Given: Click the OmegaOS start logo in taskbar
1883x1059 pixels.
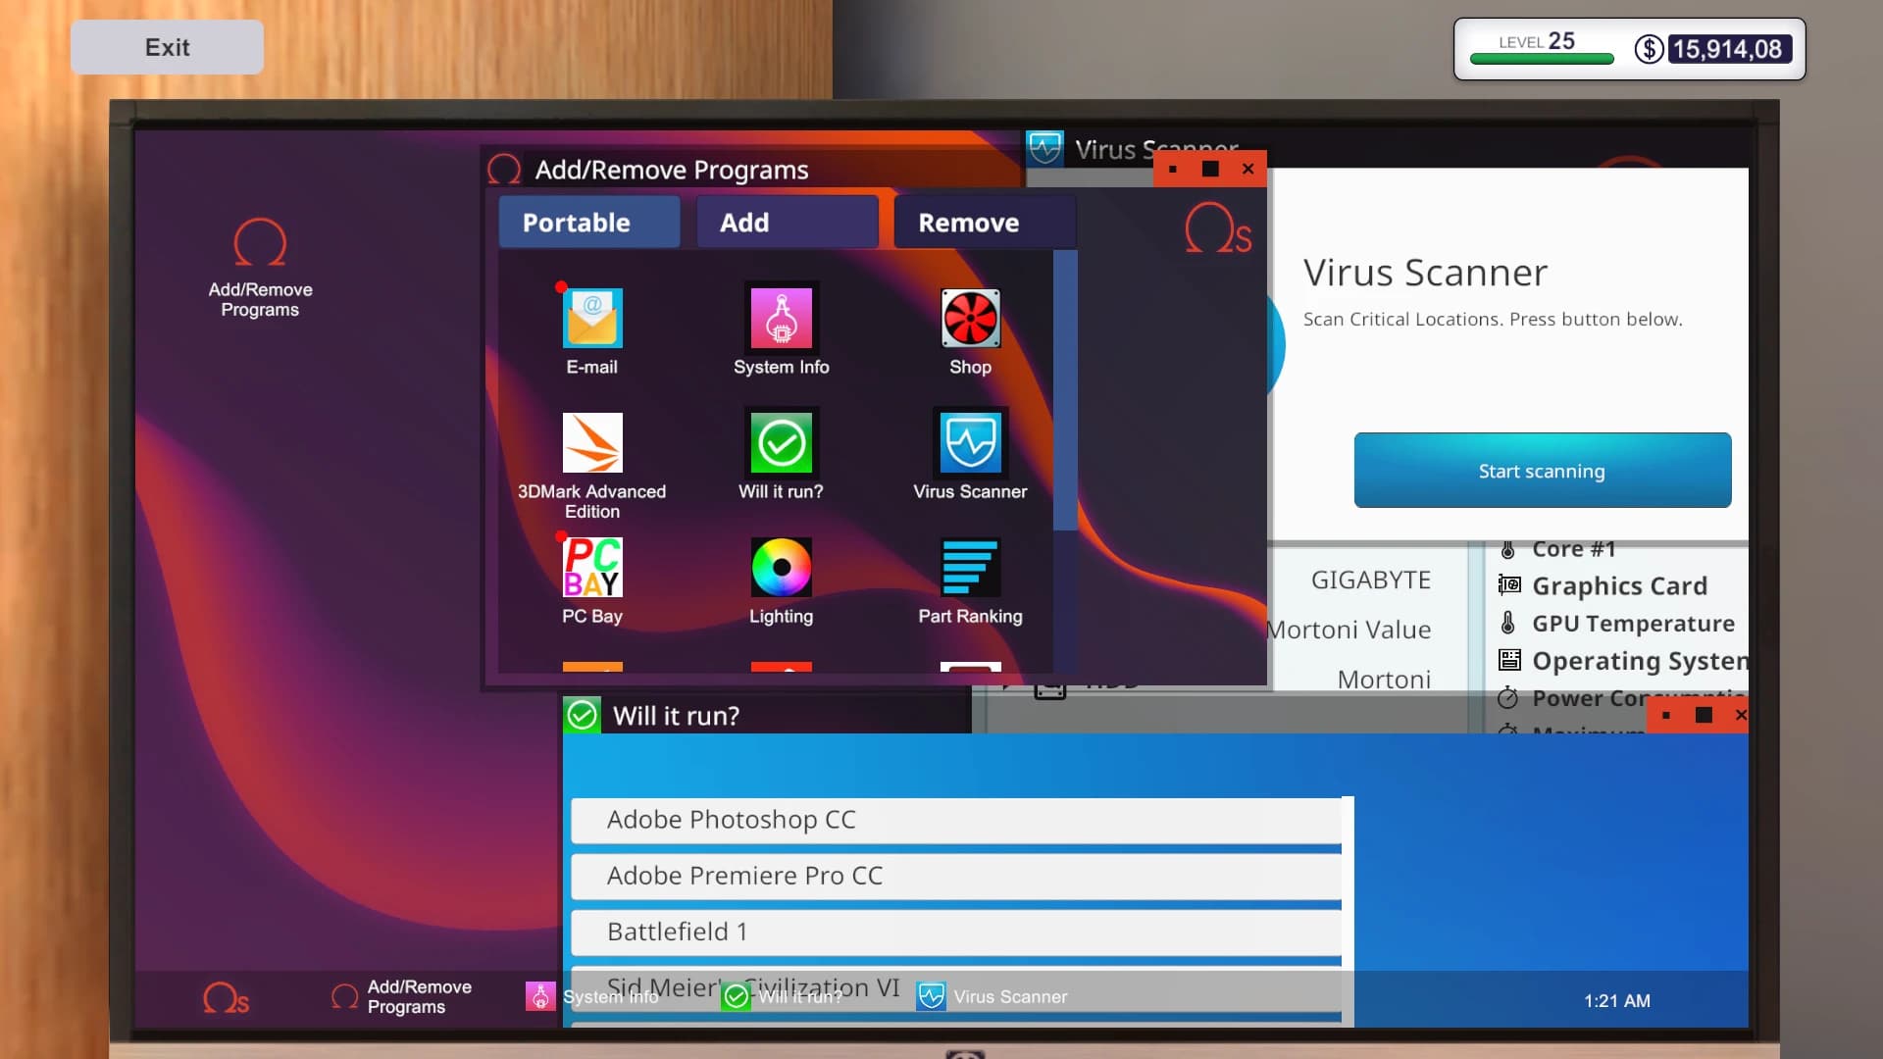Looking at the screenshot, I should (226, 998).
